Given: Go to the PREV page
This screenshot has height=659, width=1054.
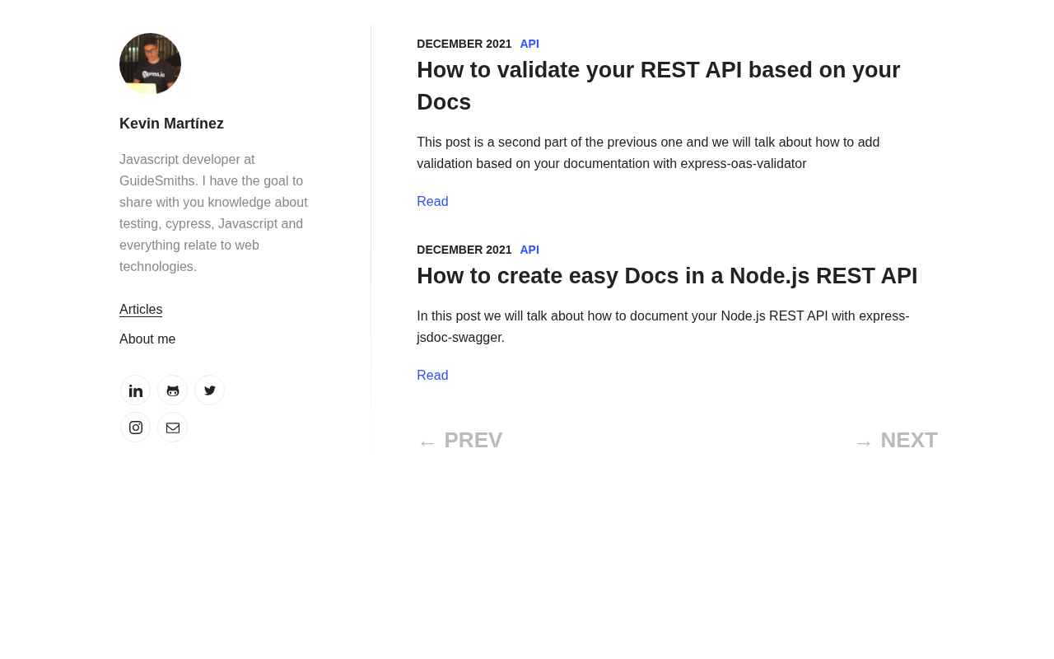Looking at the screenshot, I should 473,441.
